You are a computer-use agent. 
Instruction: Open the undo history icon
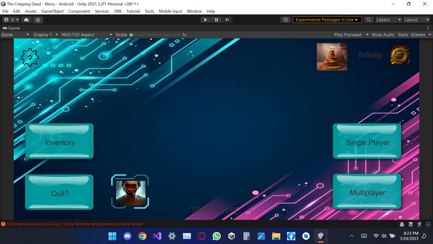(286, 20)
